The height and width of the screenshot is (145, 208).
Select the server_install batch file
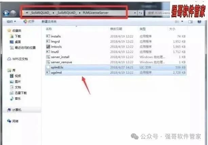click(116, 57)
